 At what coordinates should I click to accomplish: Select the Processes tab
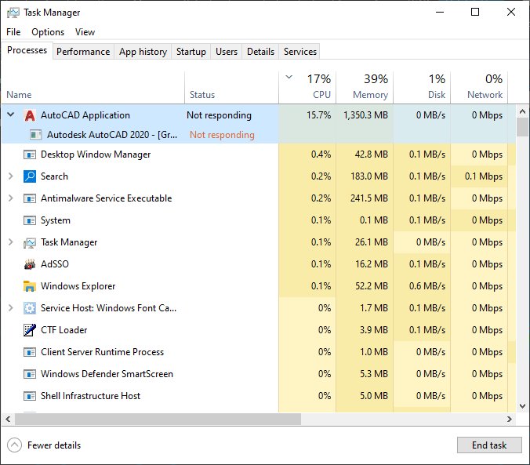point(27,50)
